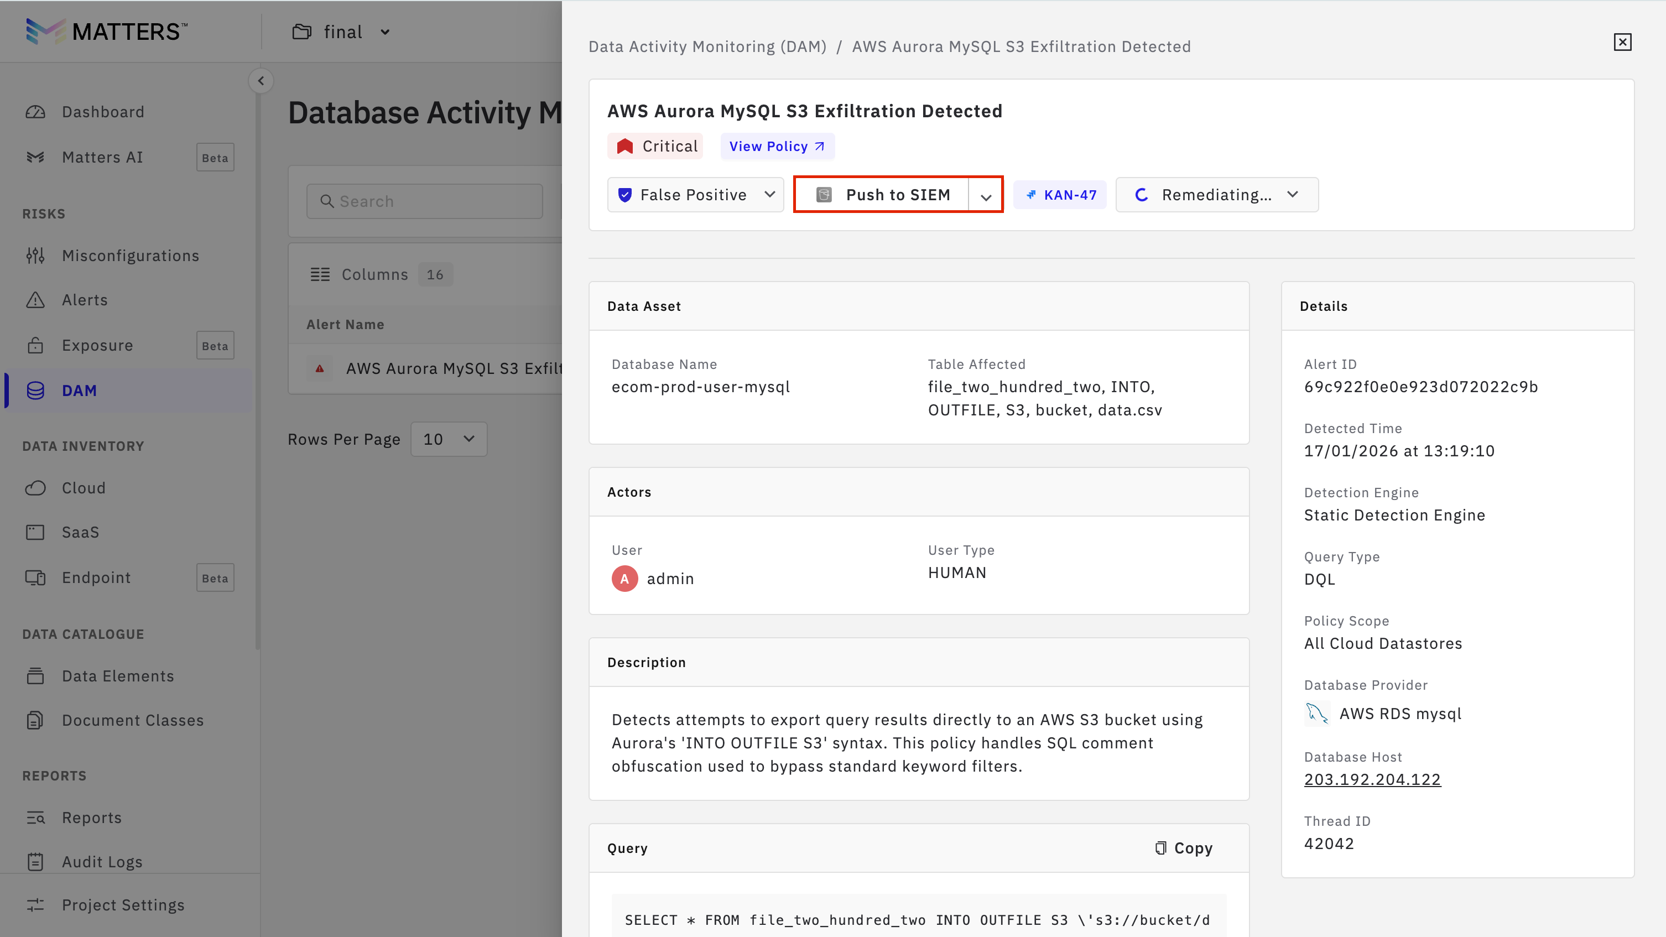Click the Search input field
Screen dimensions: 1666x937
(x=425, y=201)
